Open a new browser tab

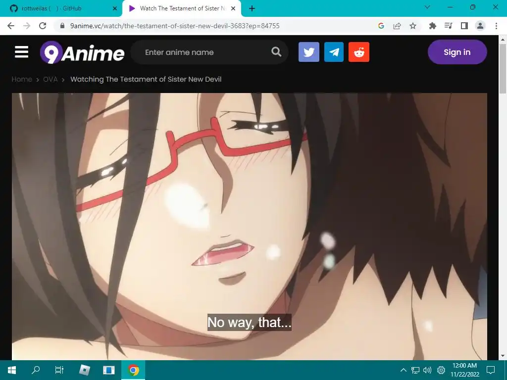(252, 8)
